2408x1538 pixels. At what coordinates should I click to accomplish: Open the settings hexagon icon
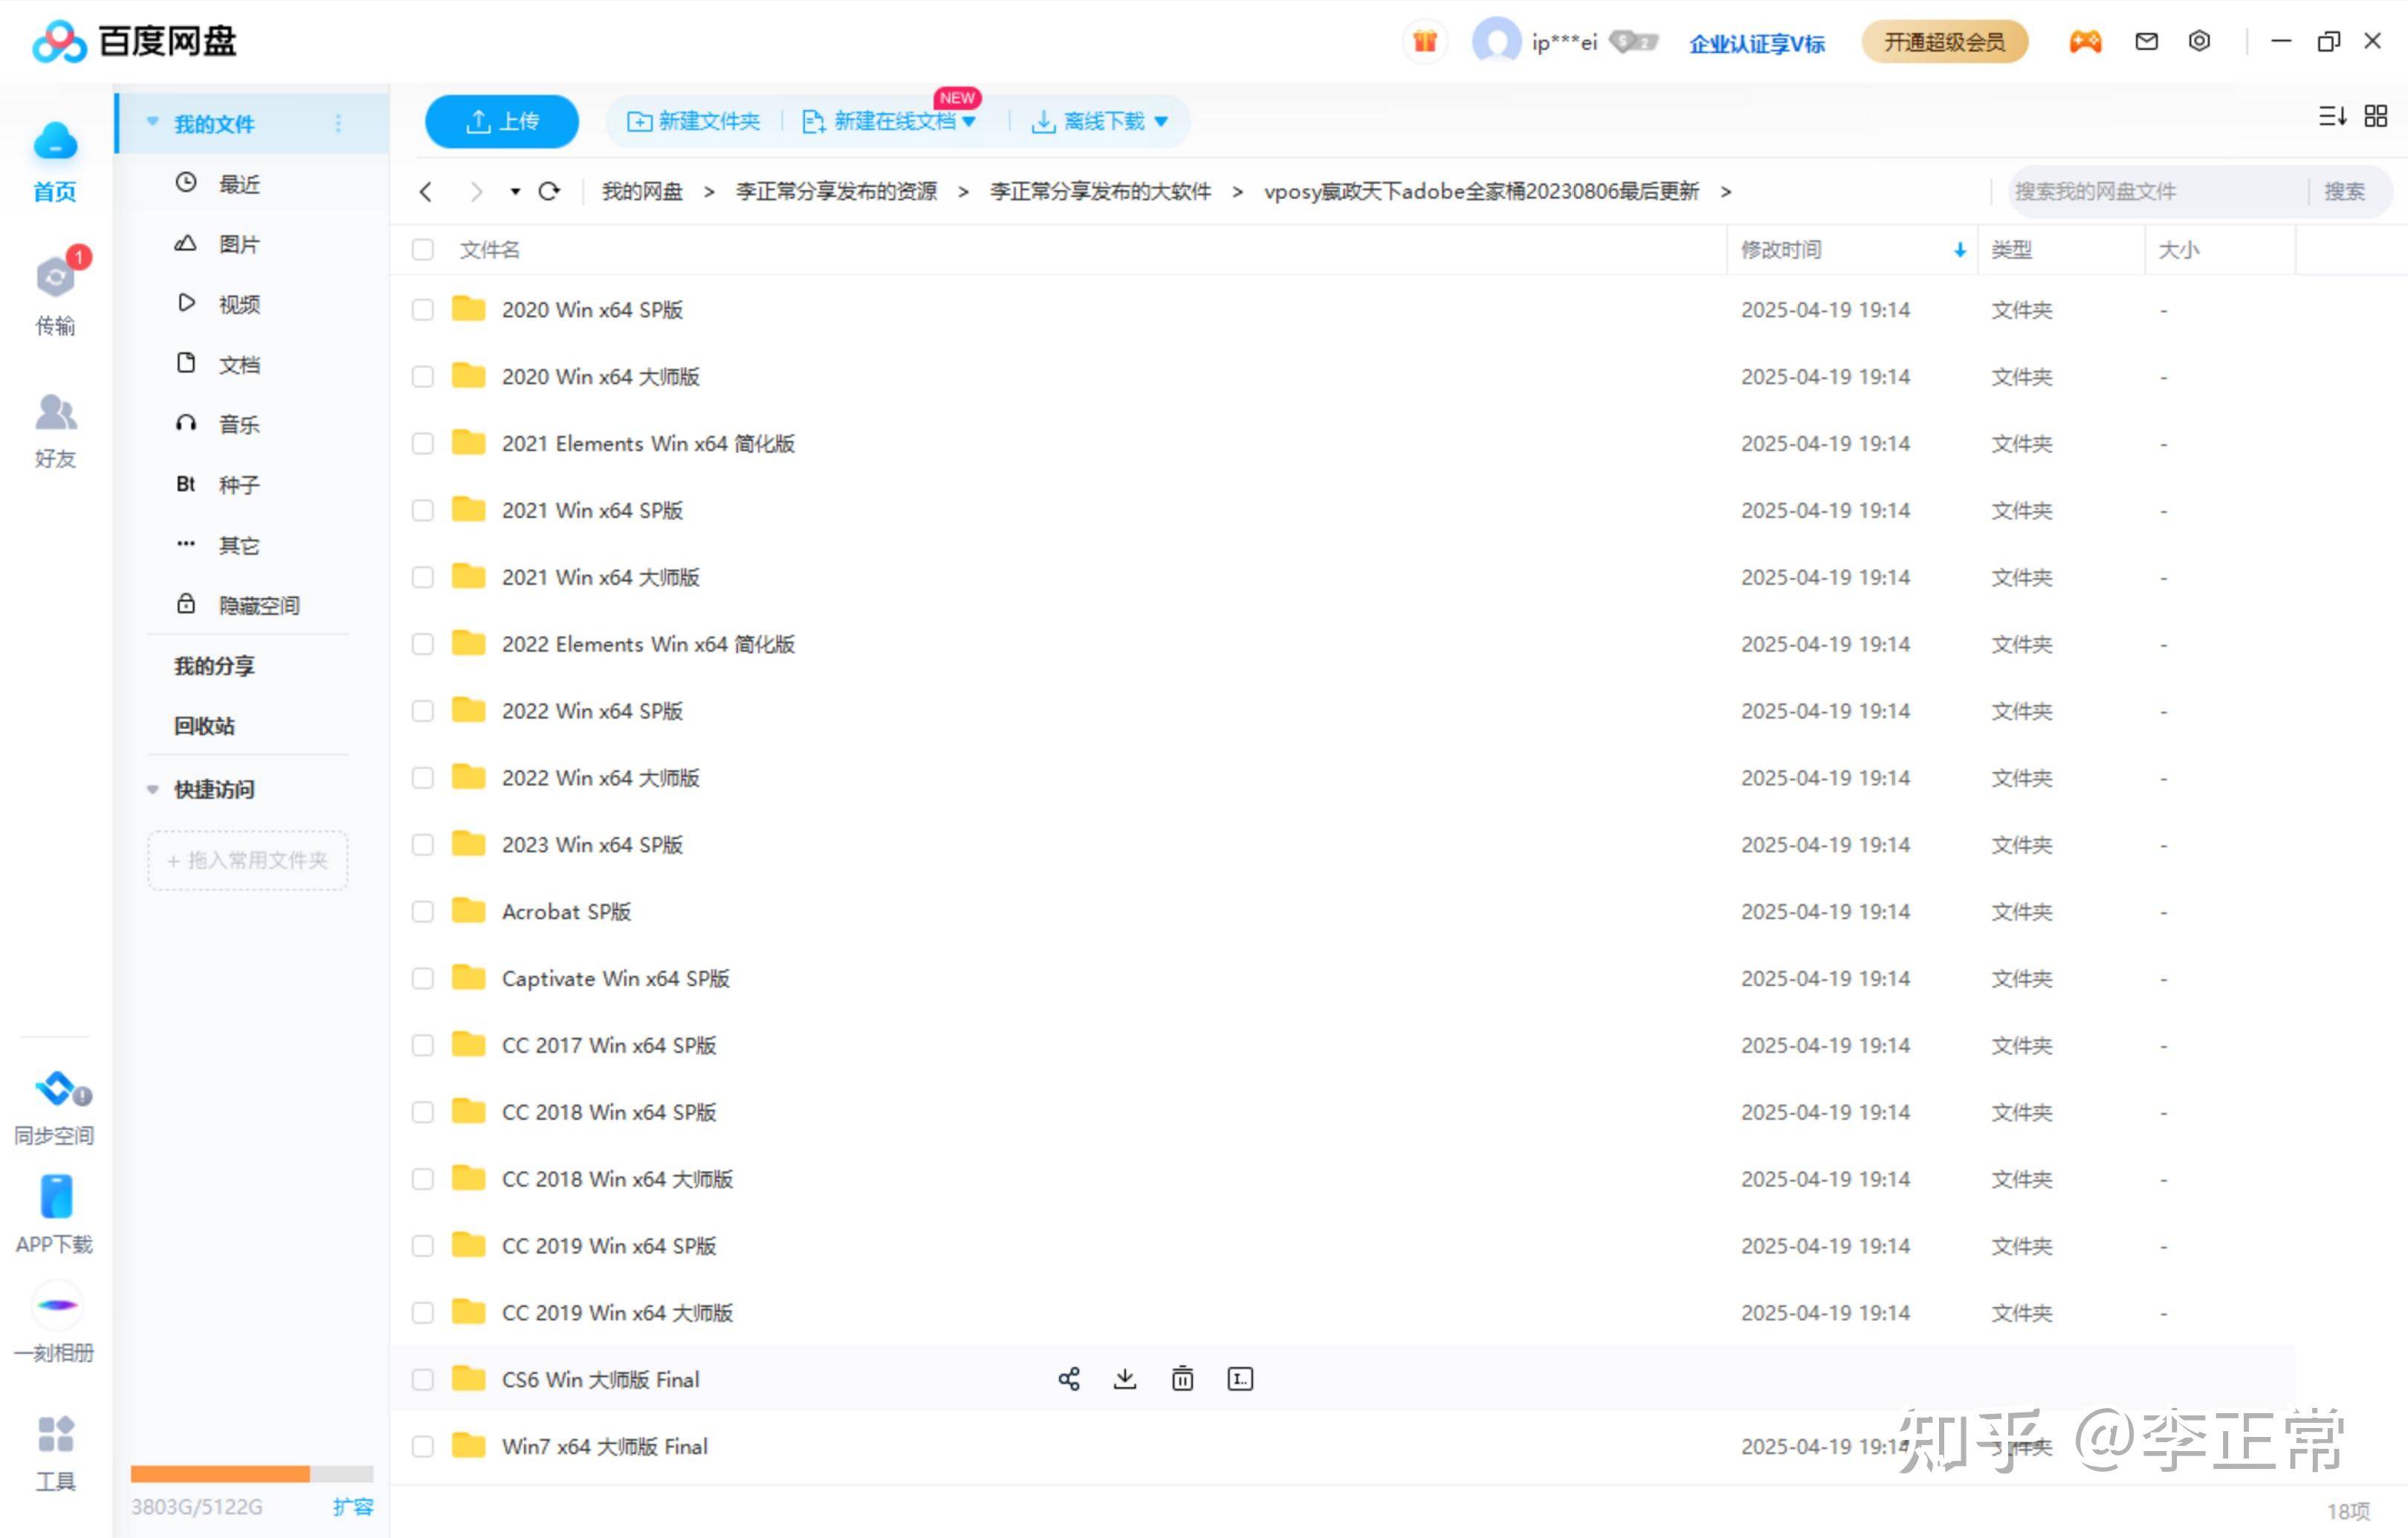(2199, 41)
